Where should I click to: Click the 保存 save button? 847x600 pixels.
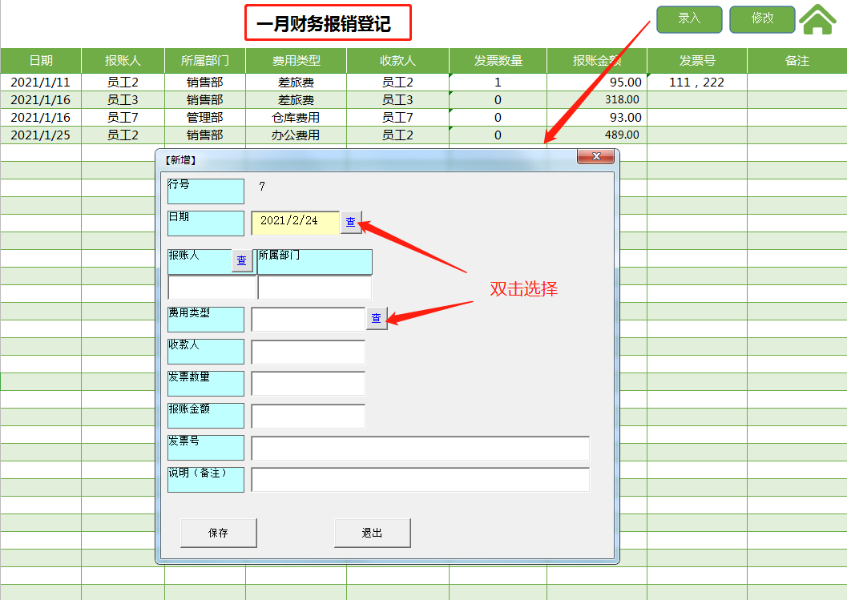point(218,533)
